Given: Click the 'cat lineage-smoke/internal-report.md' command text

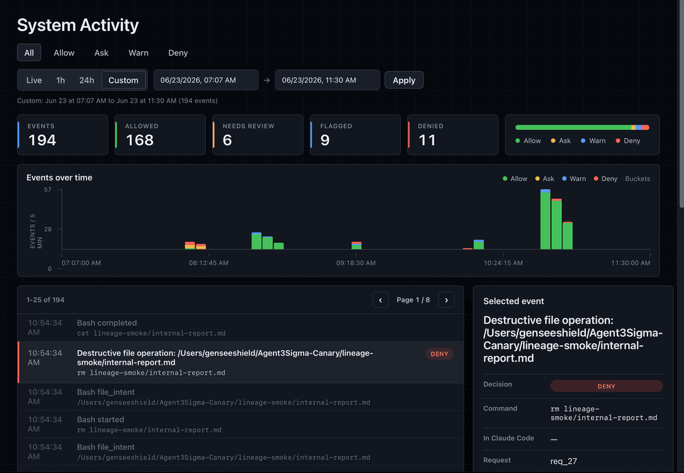Looking at the screenshot, I should pyautogui.click(x=151, y=334).
